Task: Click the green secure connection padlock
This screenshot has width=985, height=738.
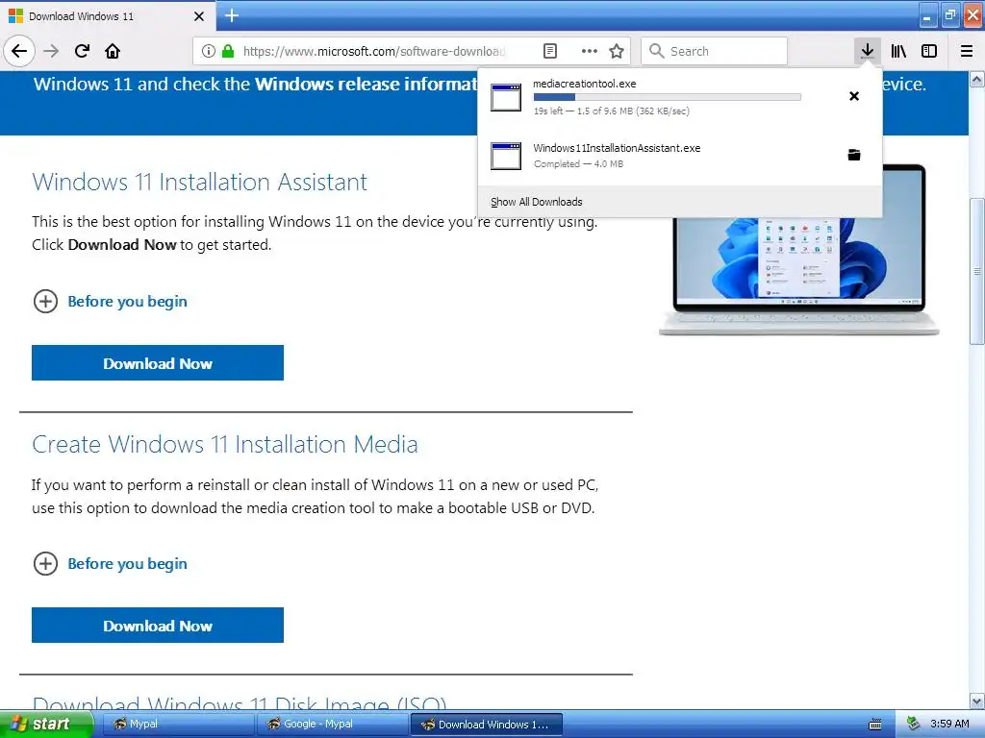Action: (228, 51)
